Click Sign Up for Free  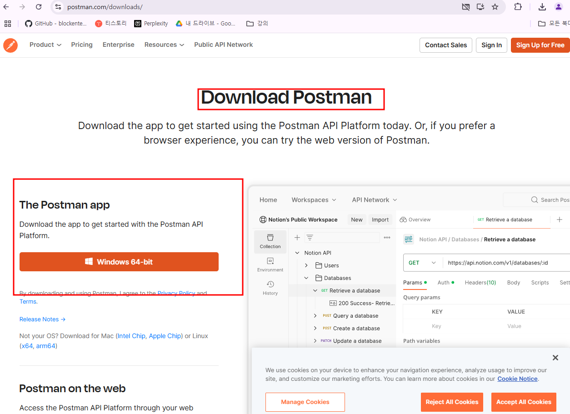540,45
